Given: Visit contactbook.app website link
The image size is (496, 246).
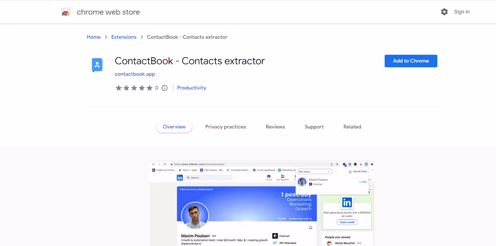Looking at the screenshot, I should click(x=135, y=74).
